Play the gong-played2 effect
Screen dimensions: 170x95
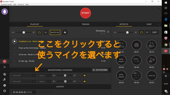[x=121, y=76]
